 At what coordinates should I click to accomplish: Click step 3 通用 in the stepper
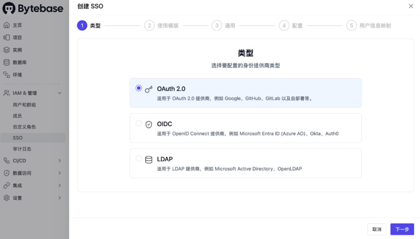pos(223,26)
